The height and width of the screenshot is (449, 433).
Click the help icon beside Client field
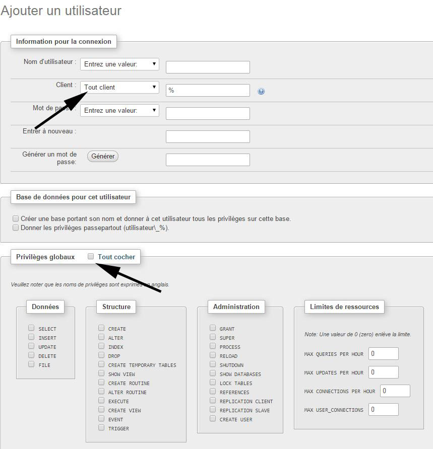pos(261,91)
